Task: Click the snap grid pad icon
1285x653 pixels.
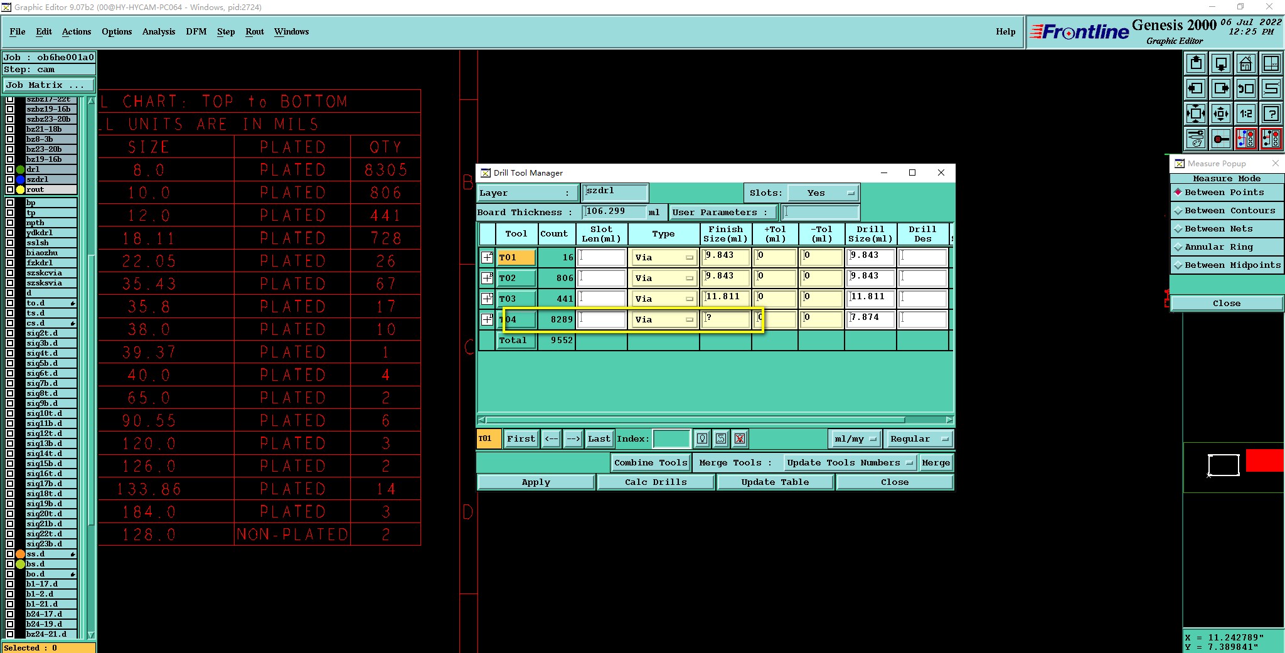Action: (x=1221, y=139)
